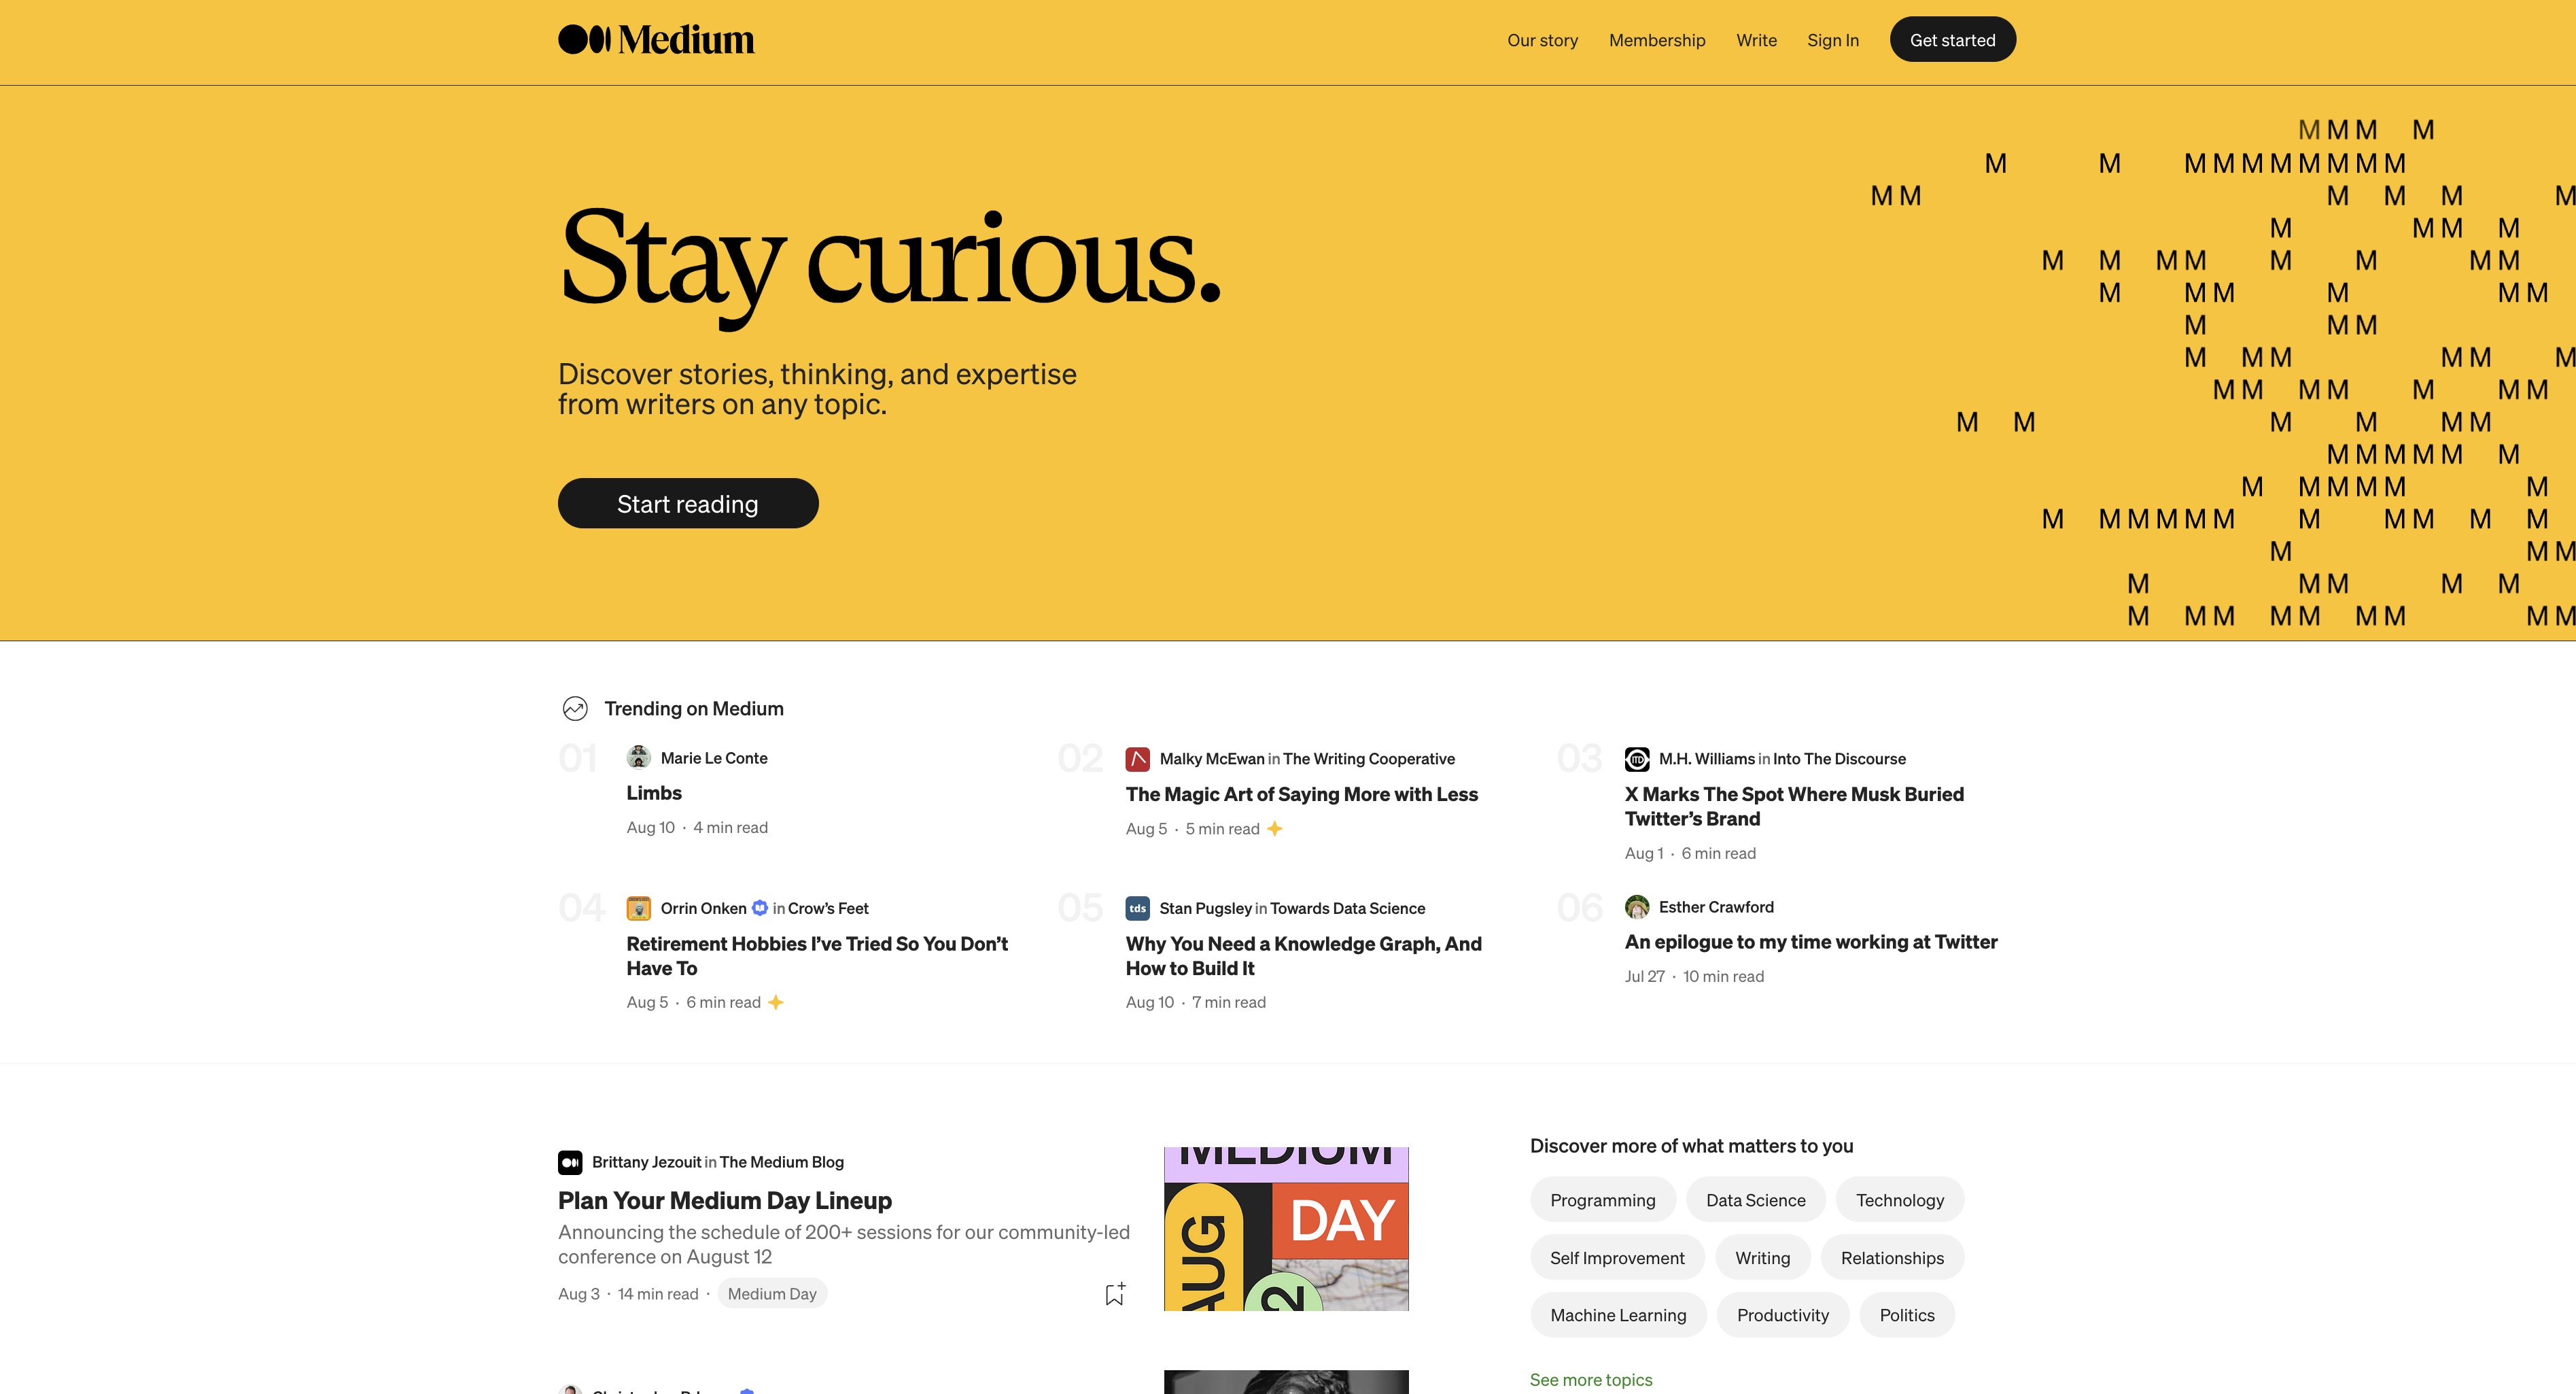The width and height of the screenshot is (2576, 1394).
Task: Click the Into The Discourse publication icon
Action: [x=1637, y=759]
